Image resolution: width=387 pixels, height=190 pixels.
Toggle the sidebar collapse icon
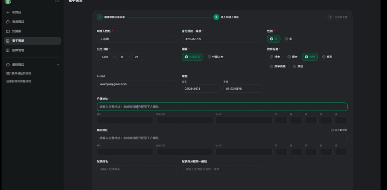coord(57,1)
